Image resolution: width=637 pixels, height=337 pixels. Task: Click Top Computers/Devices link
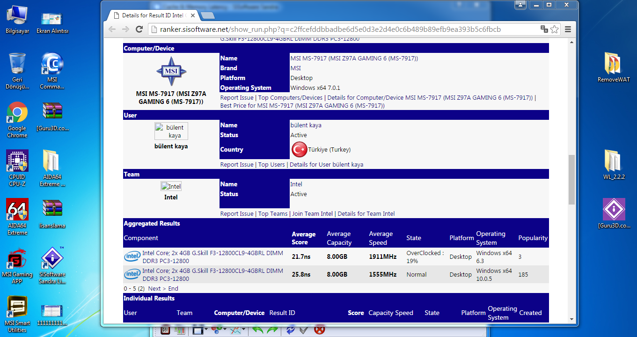[x=290, y=98]
